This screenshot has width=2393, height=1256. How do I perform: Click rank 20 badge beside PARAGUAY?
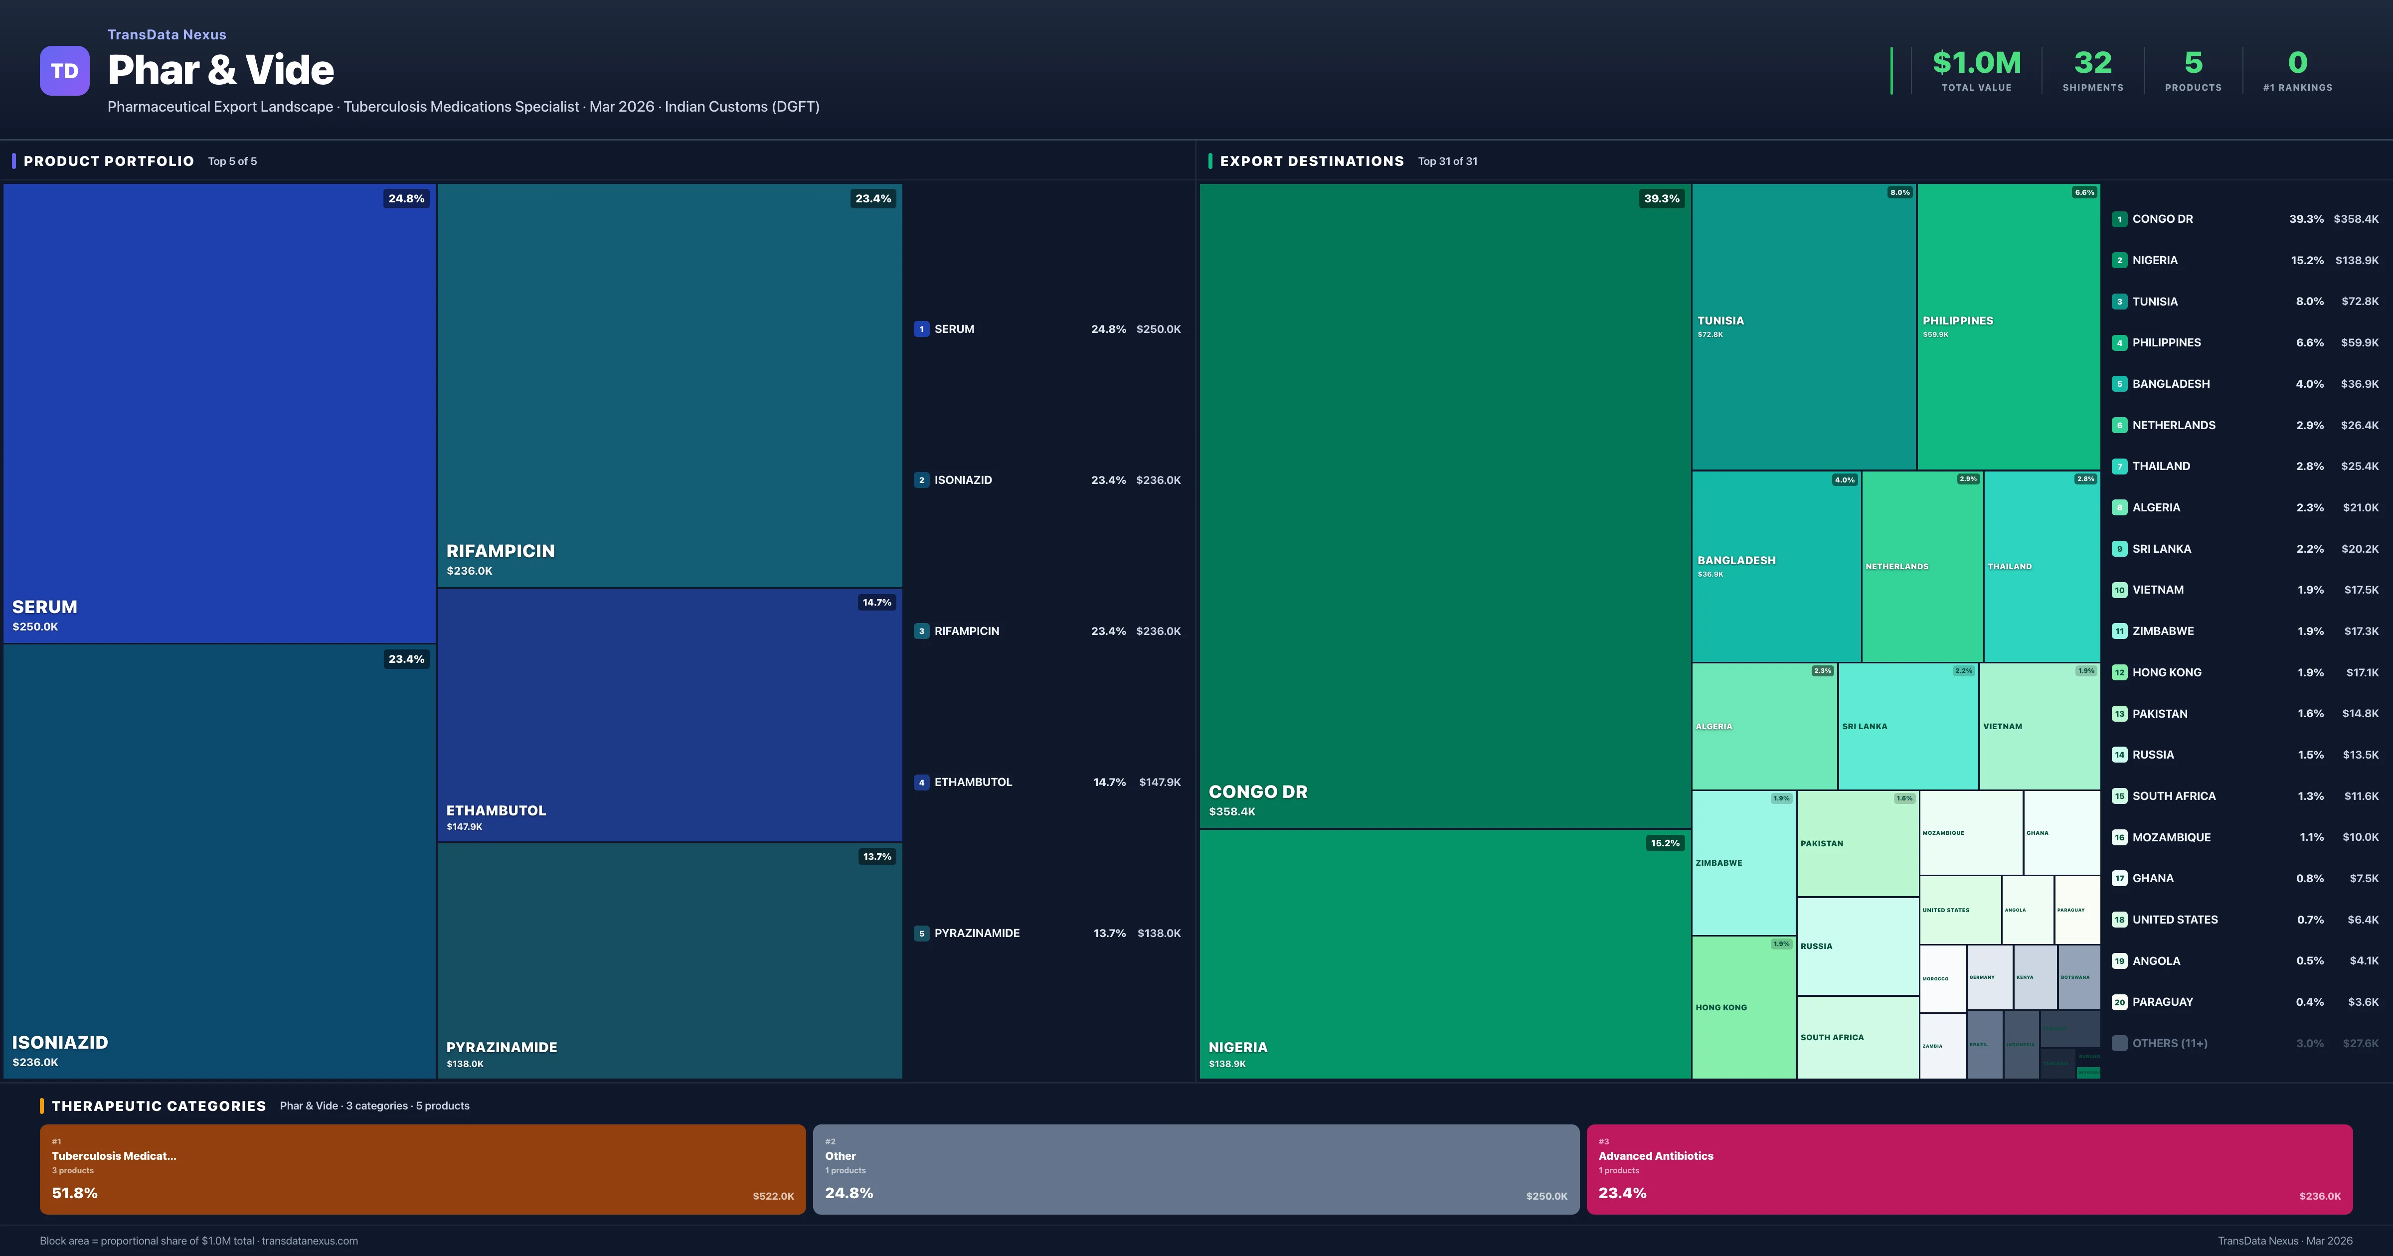[2119, 1001]
